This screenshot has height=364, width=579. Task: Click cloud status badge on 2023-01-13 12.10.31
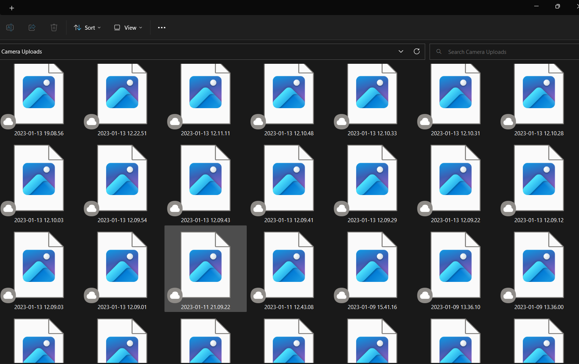click(x=425, y=122)
